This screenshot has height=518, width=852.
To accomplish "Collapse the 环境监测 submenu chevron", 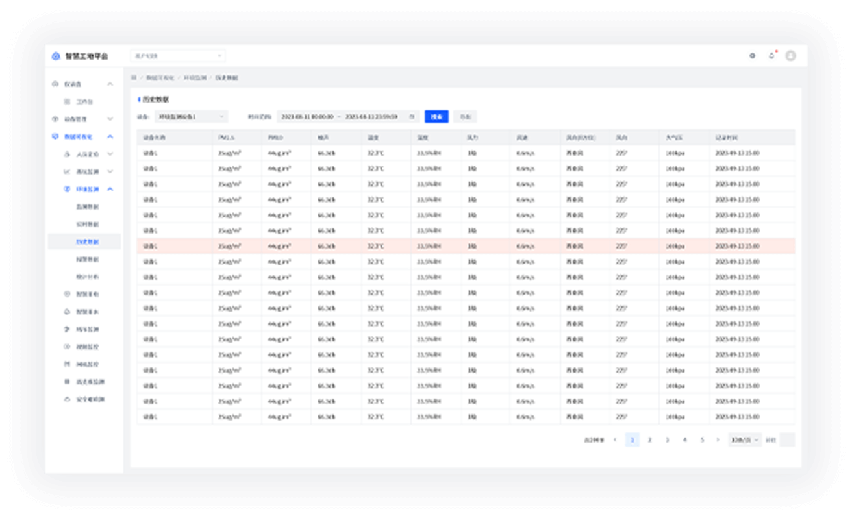I will coord(110,190).
